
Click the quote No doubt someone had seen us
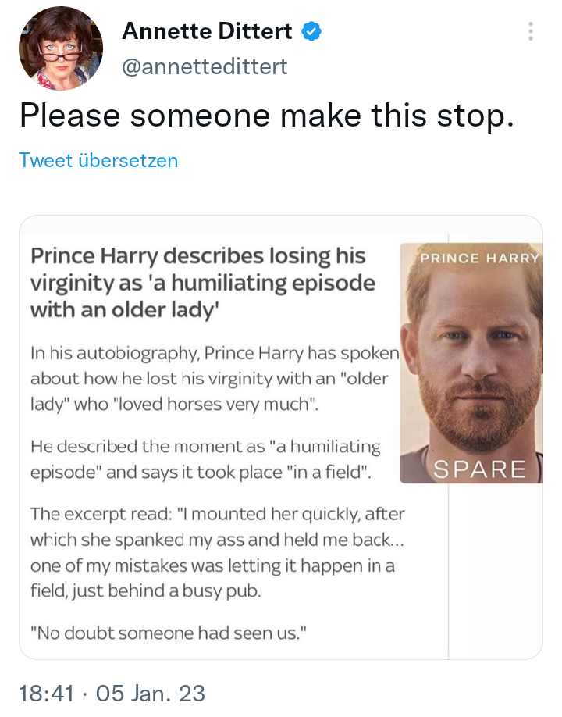click(168, 633)
